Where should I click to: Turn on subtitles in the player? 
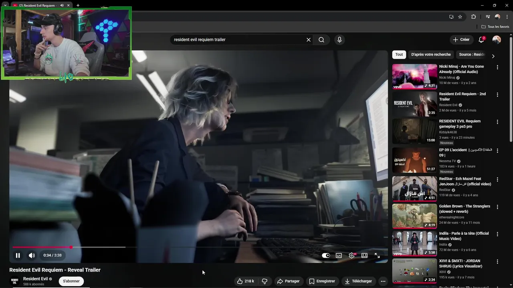(x=339, y=255)
